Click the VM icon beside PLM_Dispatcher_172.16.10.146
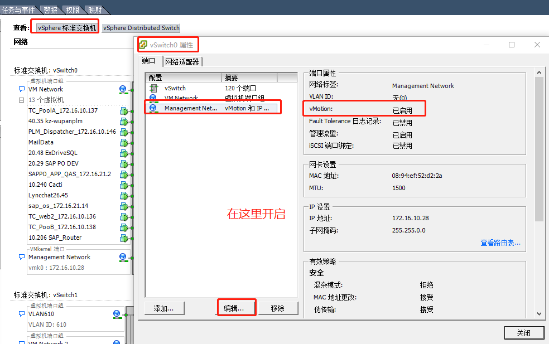 pyautogui.click(x=124, y=132)
